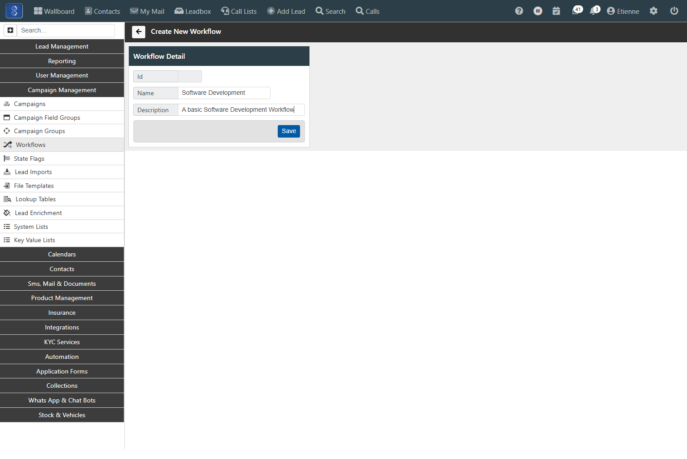The image size is (687, 459).
Task: Save the new workflow
Action: 289,131
